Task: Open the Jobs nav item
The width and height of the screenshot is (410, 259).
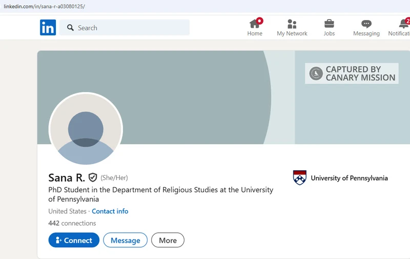Action: point(329,27)
